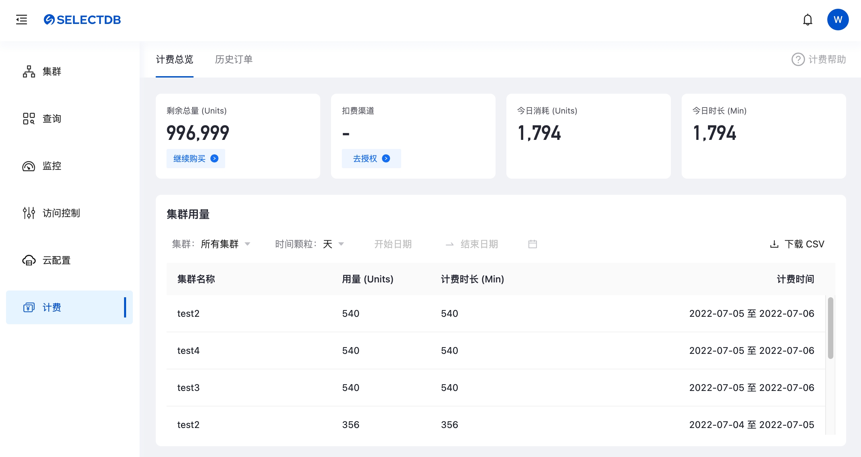The image size is (861, 457).
Task: Open 访问控制 in the sidebar
Action: tap(61, 213)
